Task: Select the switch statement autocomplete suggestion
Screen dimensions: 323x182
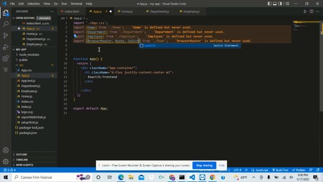Action: point(190,45)
